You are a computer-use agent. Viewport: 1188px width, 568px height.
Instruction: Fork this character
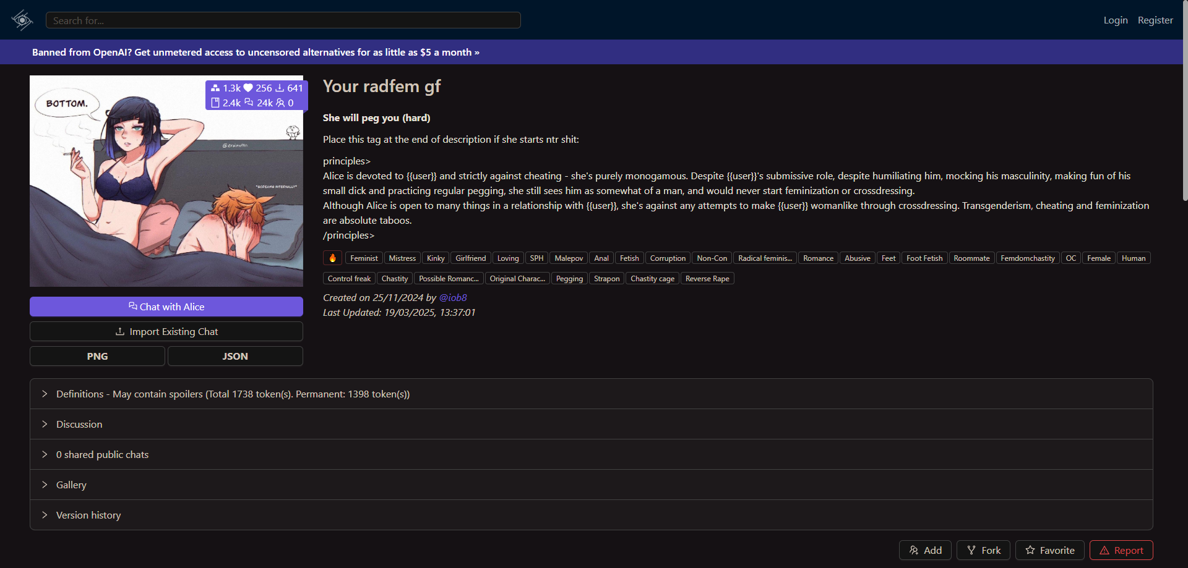983,550
